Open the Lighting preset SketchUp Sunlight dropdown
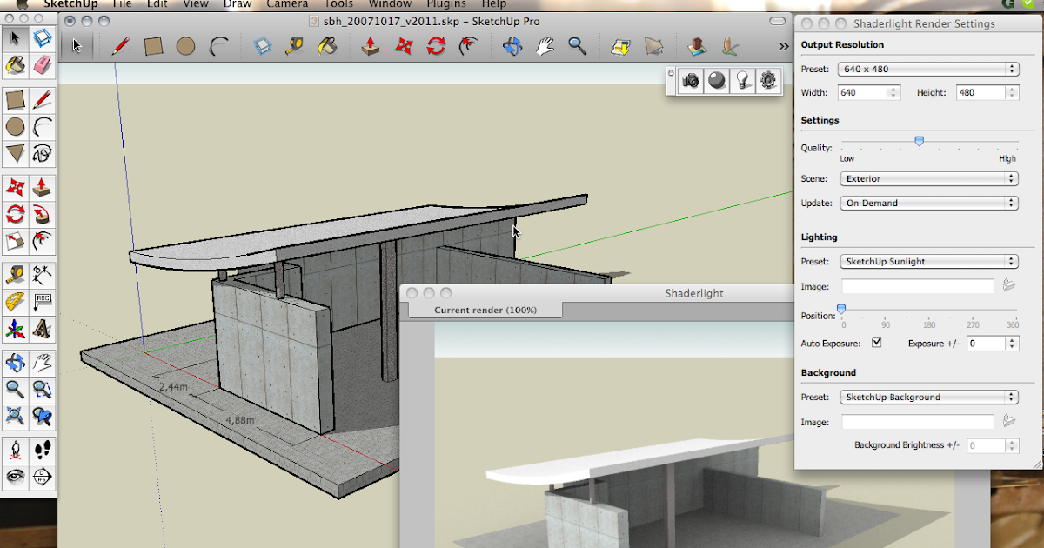 (x=927, y=262)
